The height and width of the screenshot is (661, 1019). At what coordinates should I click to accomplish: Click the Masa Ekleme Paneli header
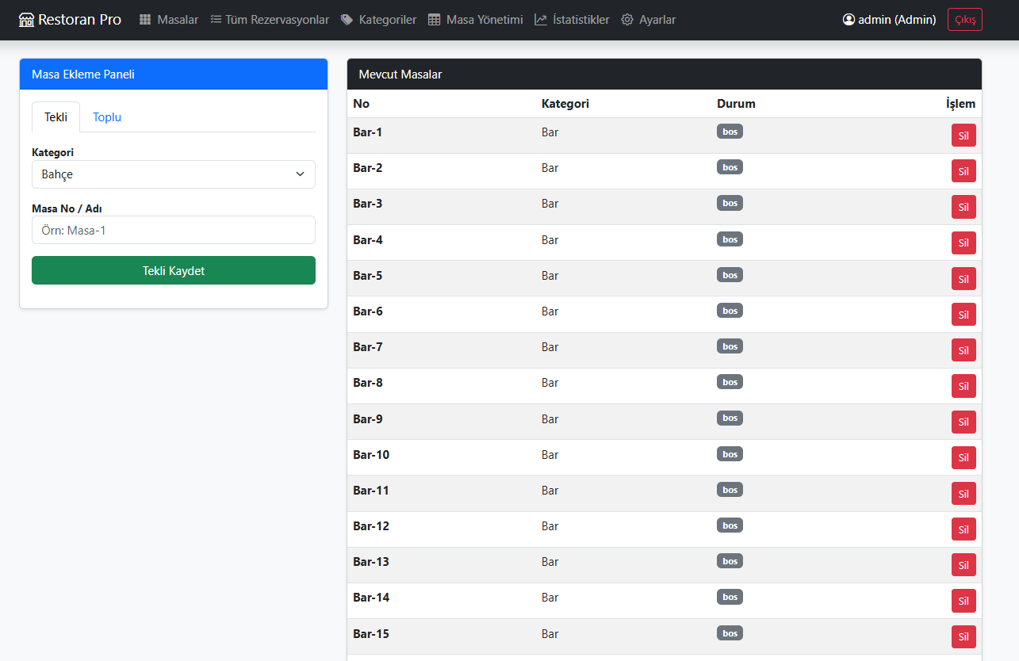coord(174,75)
